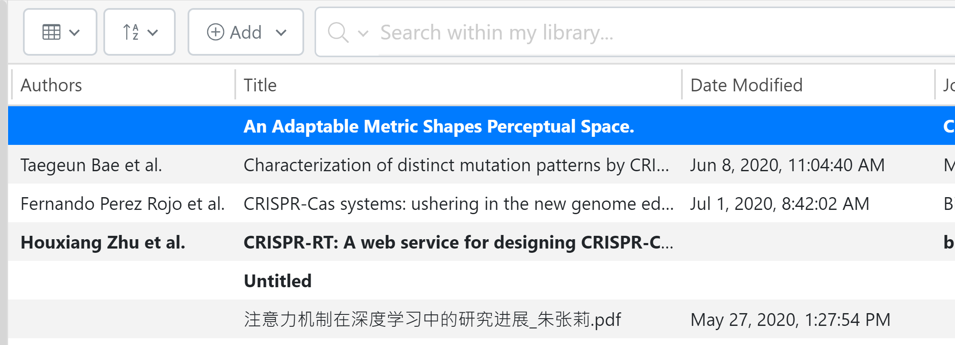Sort by the Authors column header
Screen dimensions: 955x345
(x=51, y=85)
